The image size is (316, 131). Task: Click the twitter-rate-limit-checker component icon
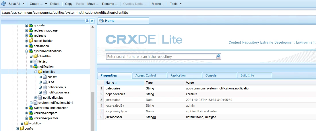[x=31, y=108]
